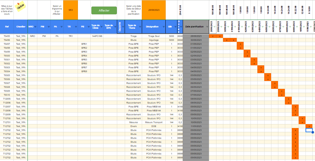Image resolution: width=315 pixels, height=161 pixels.
Task: Select the orange MCI trigramme cell
Action: [70, 10]
